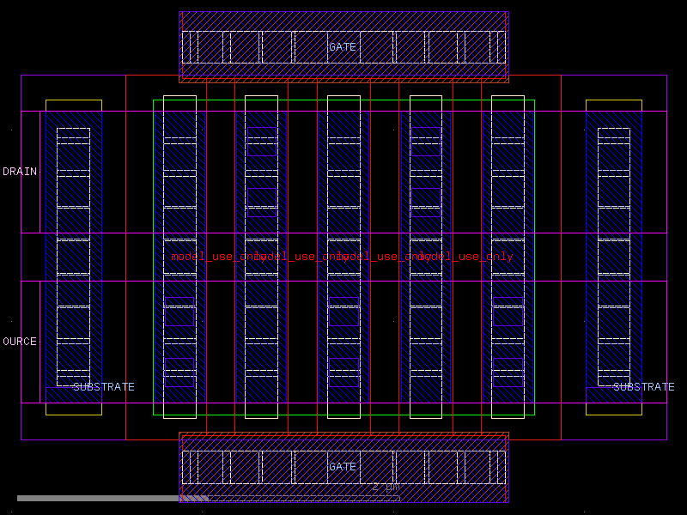
Task: Click the left SUBSTRATE label
Action: point(104,387)
